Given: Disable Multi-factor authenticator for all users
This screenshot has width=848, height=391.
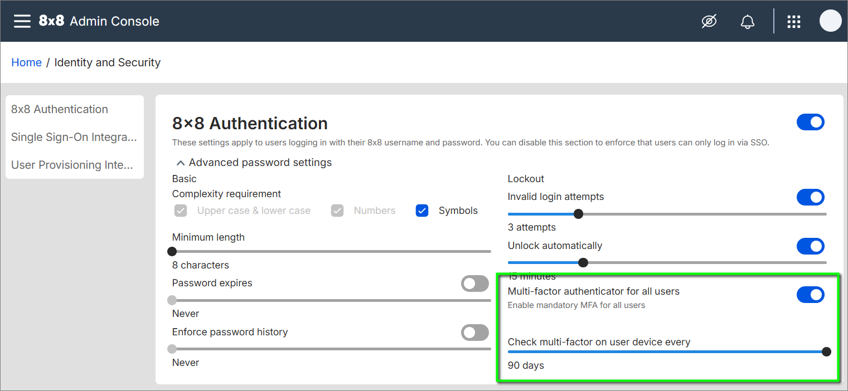Looking at the screenshot, I should [x=810, y=295].
